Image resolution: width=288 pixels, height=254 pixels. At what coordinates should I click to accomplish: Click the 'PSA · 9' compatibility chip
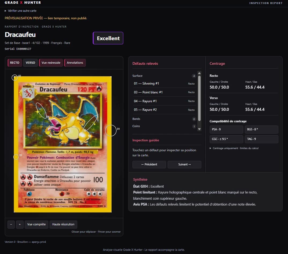pos(226,129)
